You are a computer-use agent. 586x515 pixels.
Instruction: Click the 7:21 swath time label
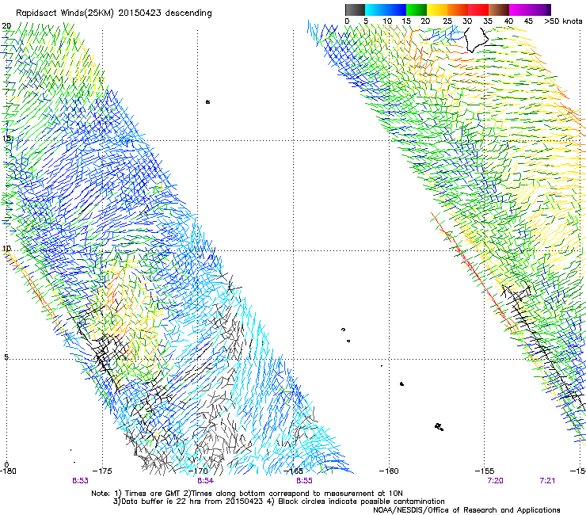click(x=547, y=481)
